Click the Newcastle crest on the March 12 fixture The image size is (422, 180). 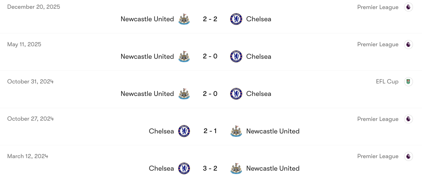(x=236, y=168)
